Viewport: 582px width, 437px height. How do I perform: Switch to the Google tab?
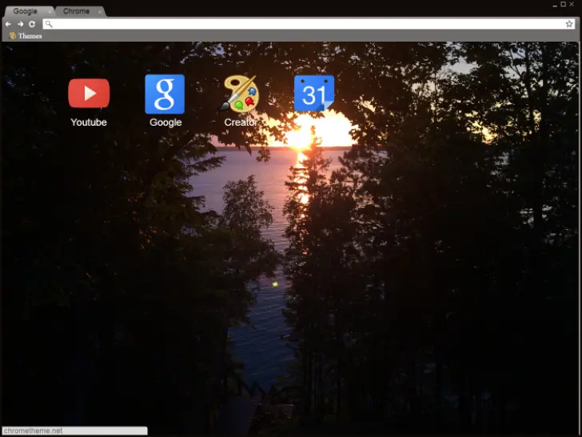pos(25,11)
